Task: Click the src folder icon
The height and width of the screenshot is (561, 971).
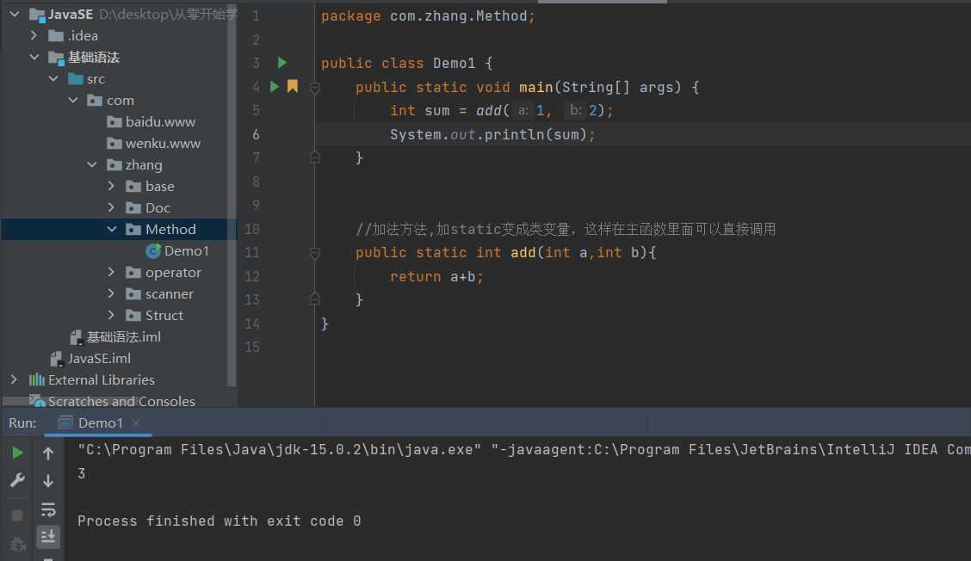Action: point(76,78)
